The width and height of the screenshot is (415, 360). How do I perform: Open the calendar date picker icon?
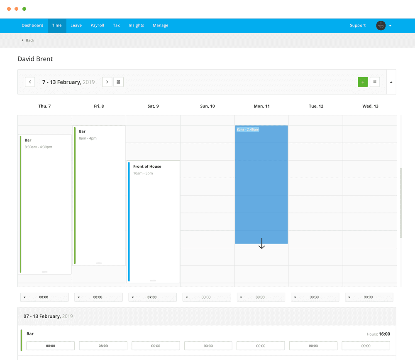coord(119,82)
